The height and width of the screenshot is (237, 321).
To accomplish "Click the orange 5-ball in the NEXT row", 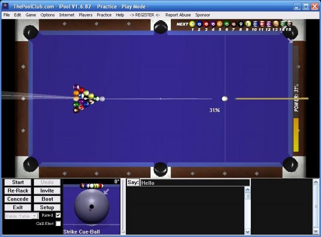I will click(220, 24).
